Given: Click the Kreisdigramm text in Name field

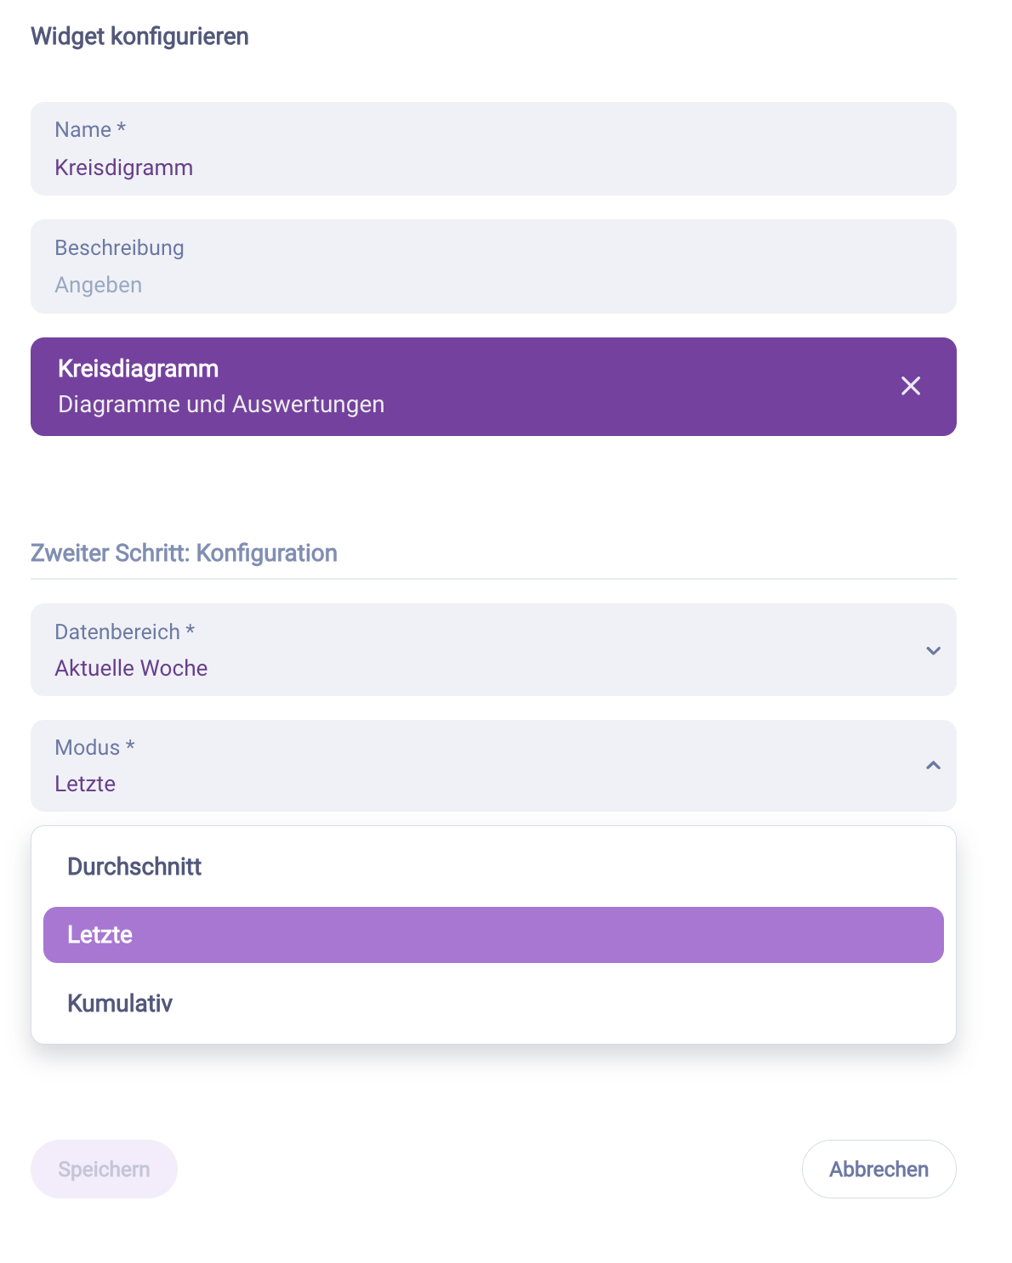Looking at the screenshot, I should coord(124,167).
